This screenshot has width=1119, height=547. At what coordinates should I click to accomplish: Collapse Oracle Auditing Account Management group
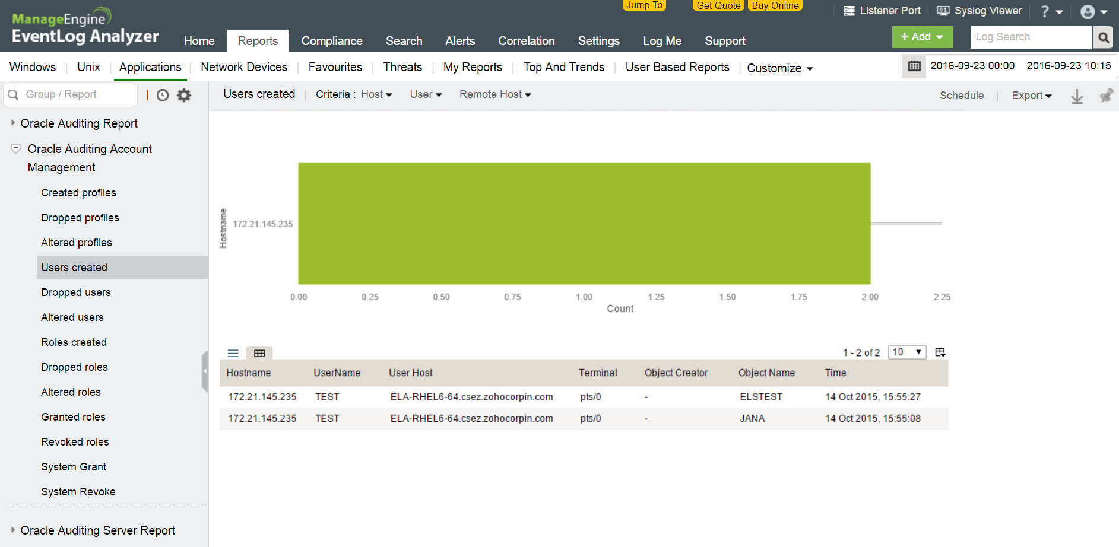(x=16, y=148)
